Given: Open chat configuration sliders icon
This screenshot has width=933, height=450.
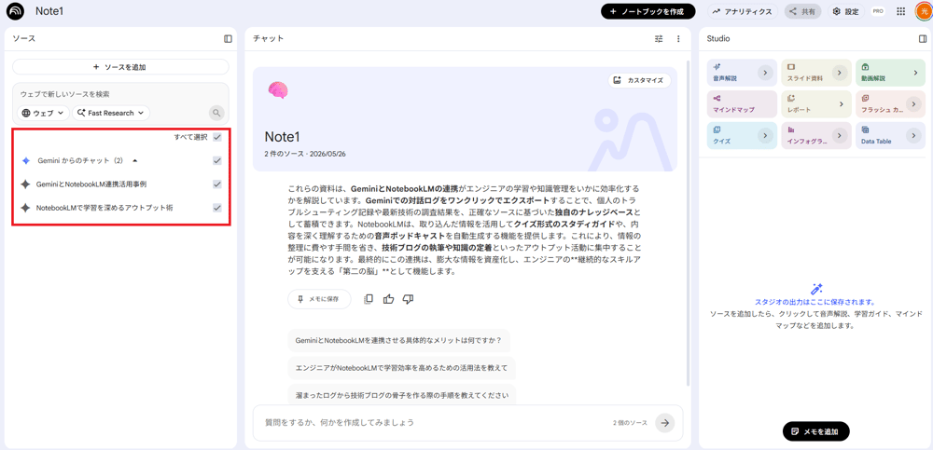Looking at the screenshot, I should click(659, 38).
